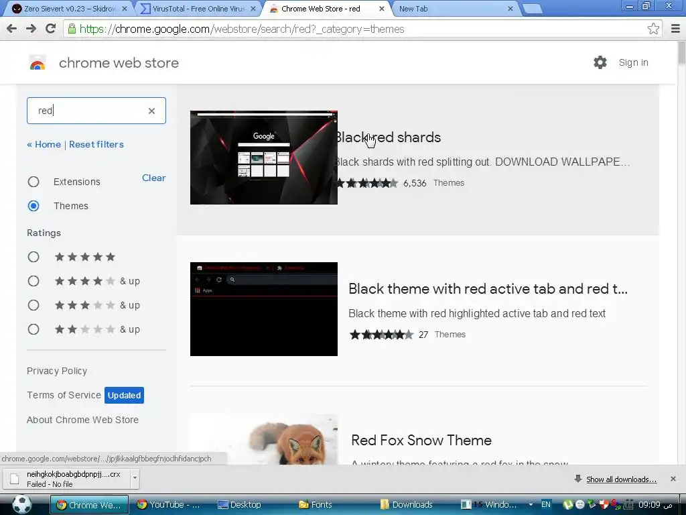Image resolution: width=686 pixels, height=515 pixels.
Task: Select the Themes radio button
Action: tap(33, 206)
